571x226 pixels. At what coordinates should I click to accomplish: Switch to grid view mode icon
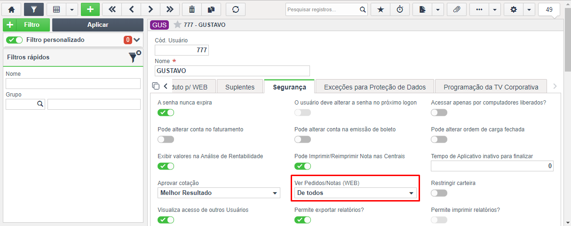pyautogui.click(x=56, y=9)
